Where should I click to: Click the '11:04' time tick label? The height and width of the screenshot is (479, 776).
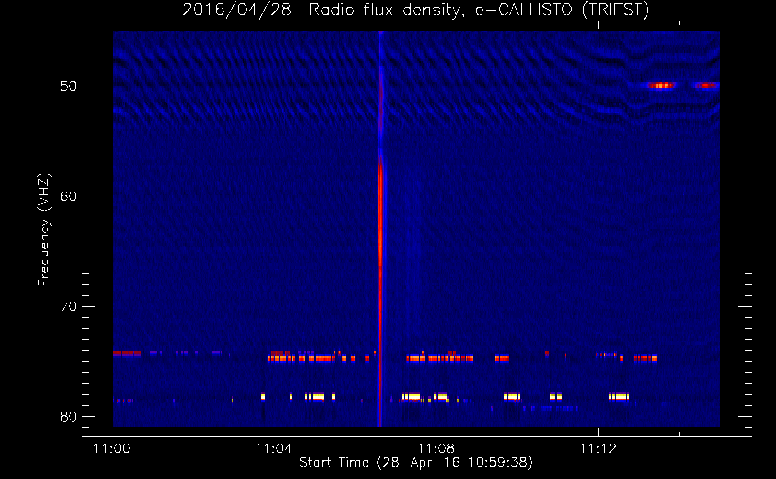coord(274,448)
